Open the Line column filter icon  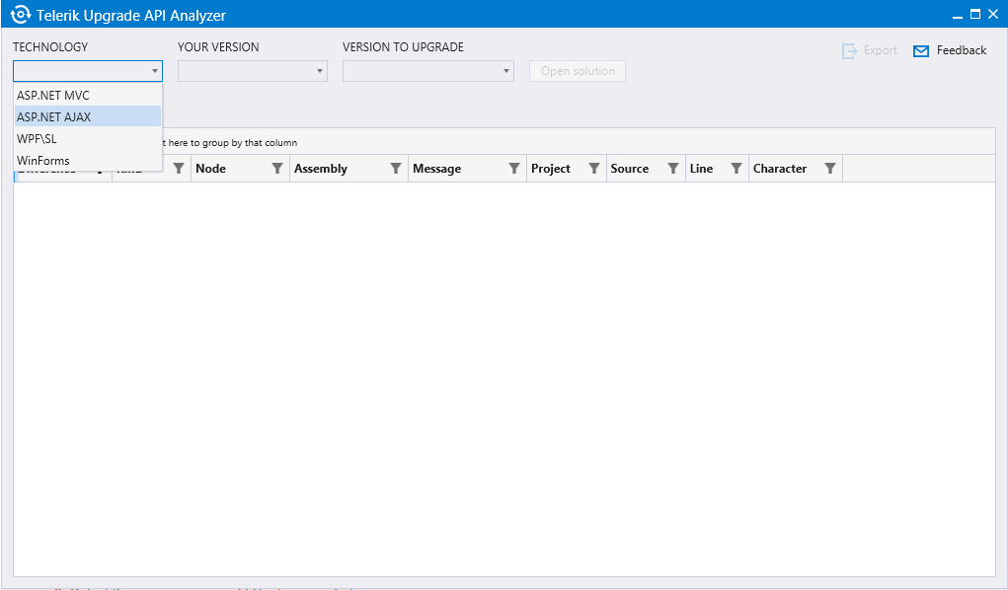click(737, 169)
